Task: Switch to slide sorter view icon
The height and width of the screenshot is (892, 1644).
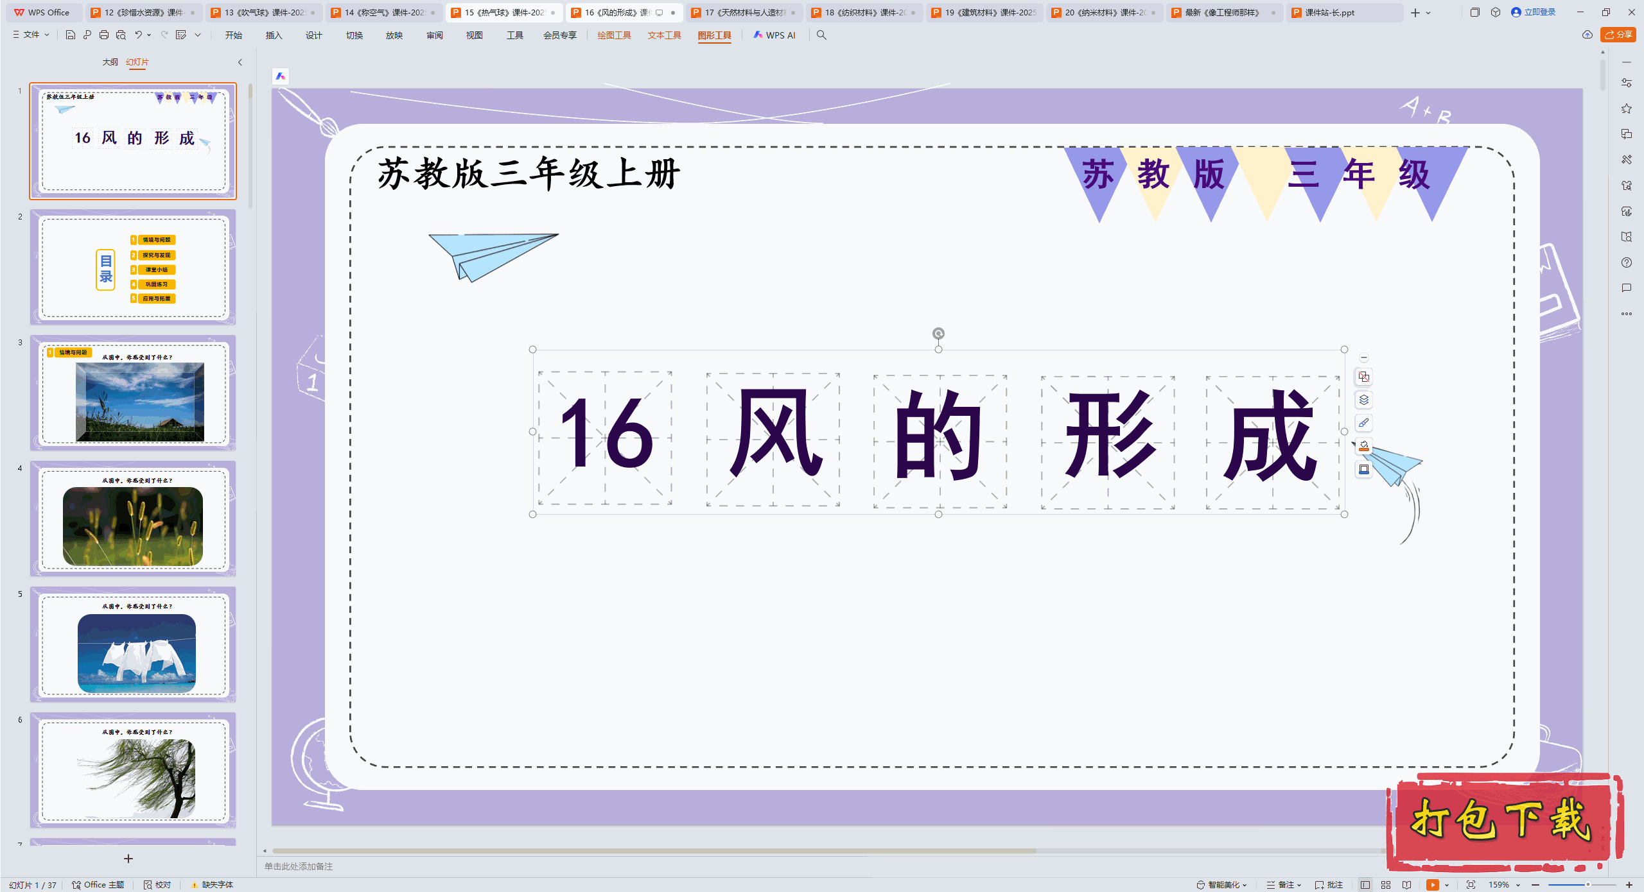Action: point(1386,884)
